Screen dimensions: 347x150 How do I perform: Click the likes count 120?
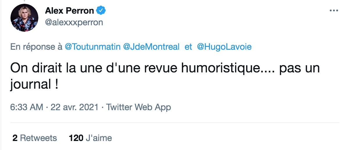(x=76, y=138)
